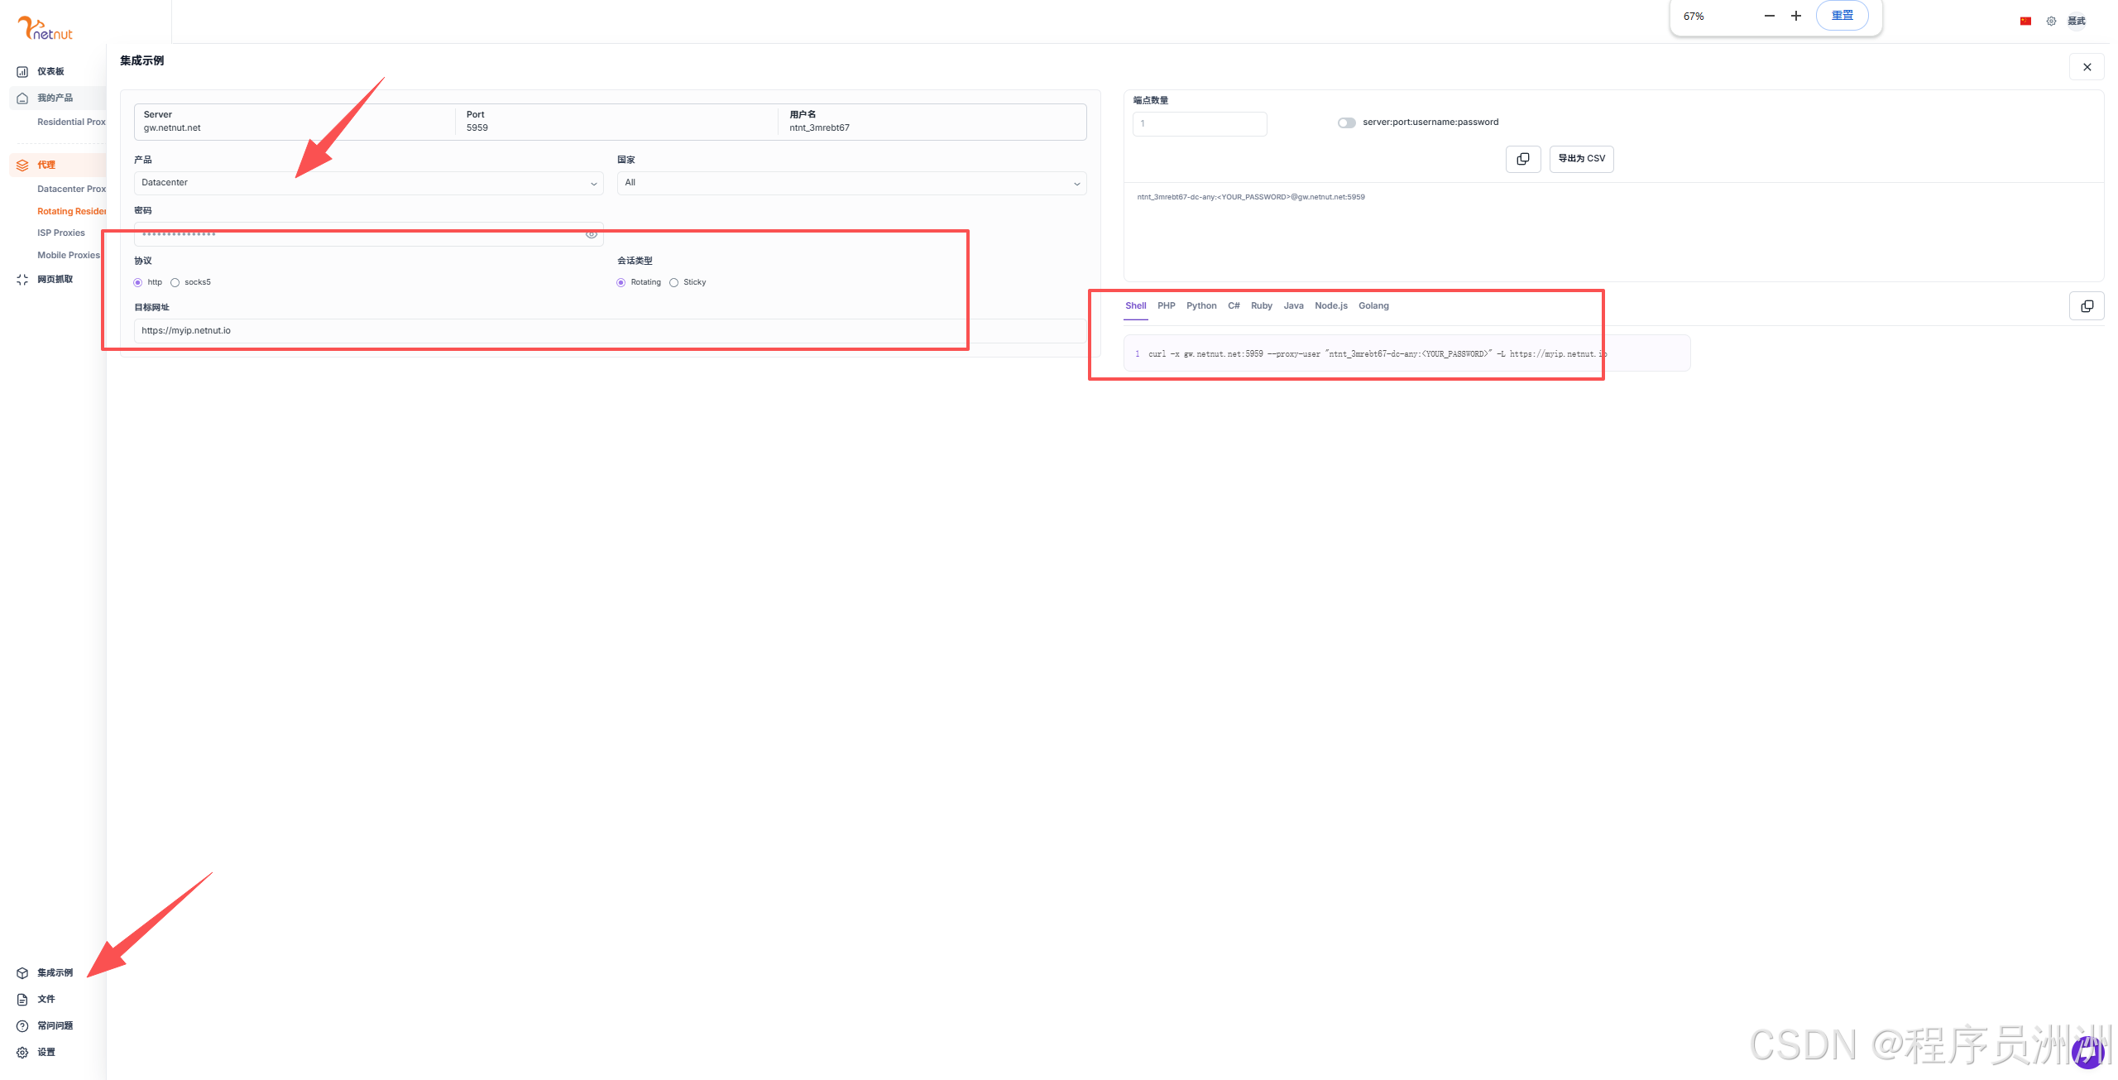Show password using the eye icon
2118x1080 pixels.
click(x=591, y=234)
